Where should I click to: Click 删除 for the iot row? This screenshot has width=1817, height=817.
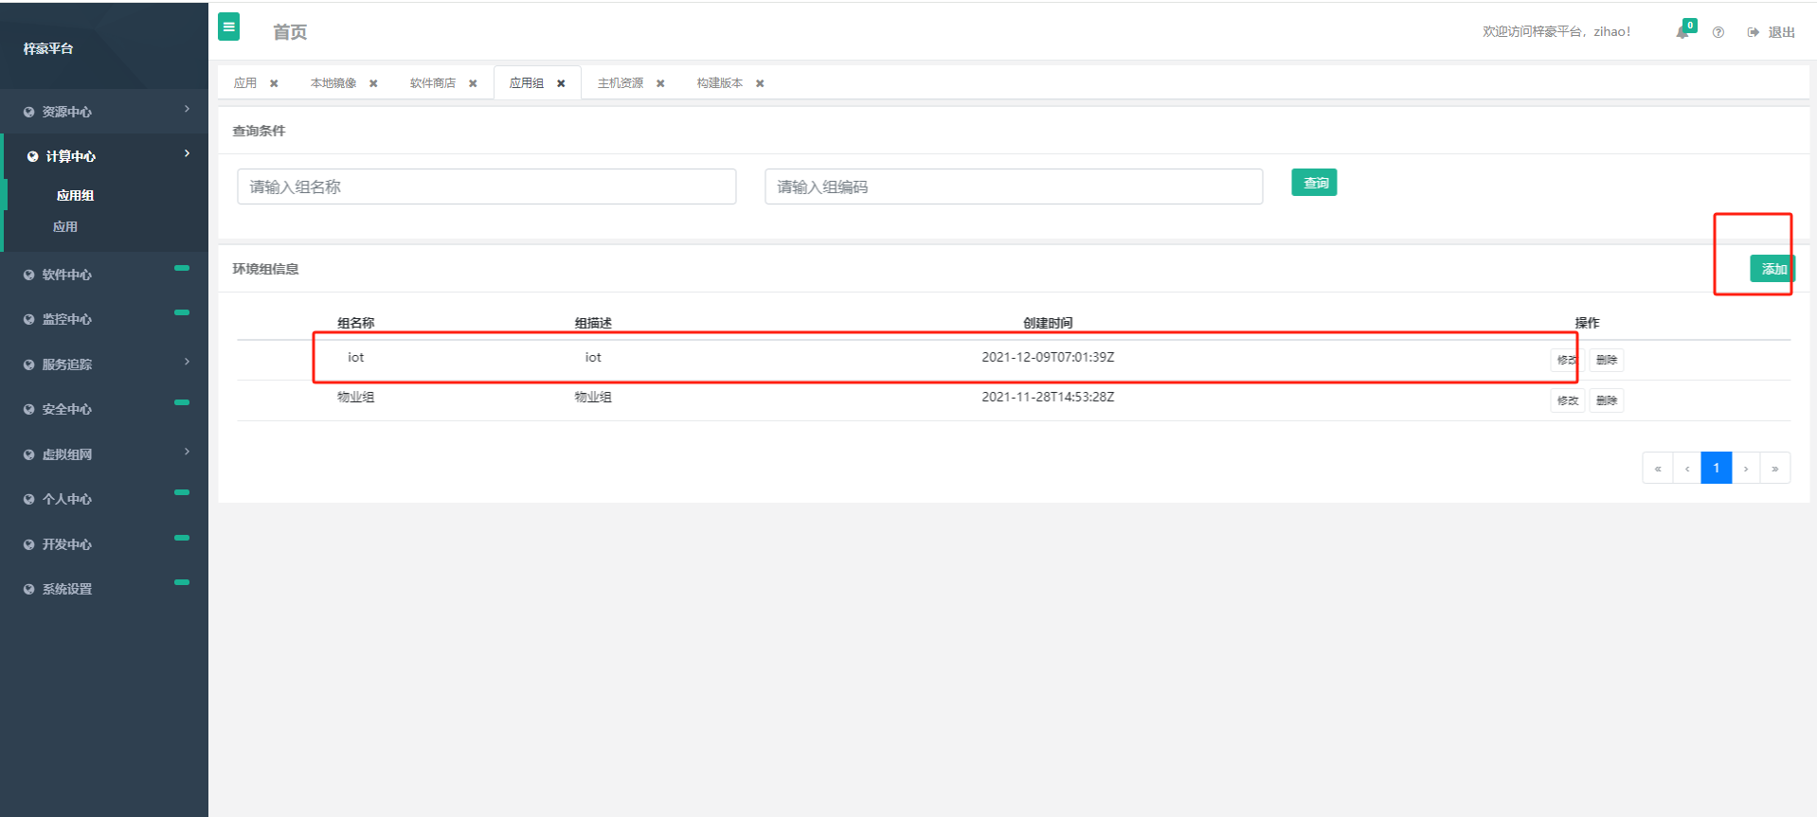(x=1607, y=361)
